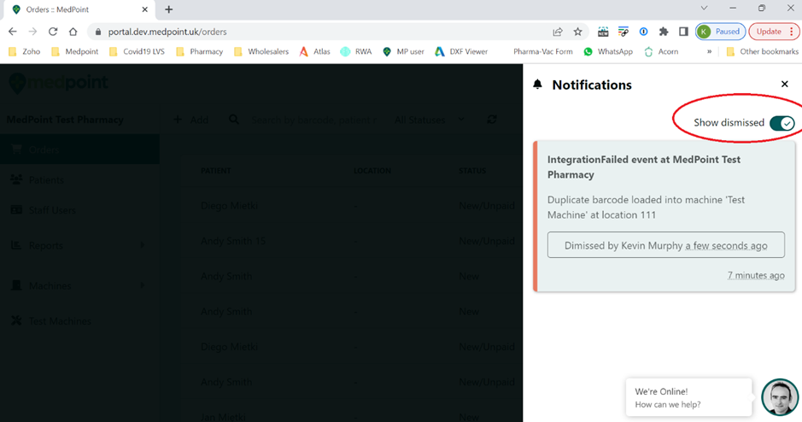Open the Acorn bookmark
Screen dimensions: 802x422
661,51
